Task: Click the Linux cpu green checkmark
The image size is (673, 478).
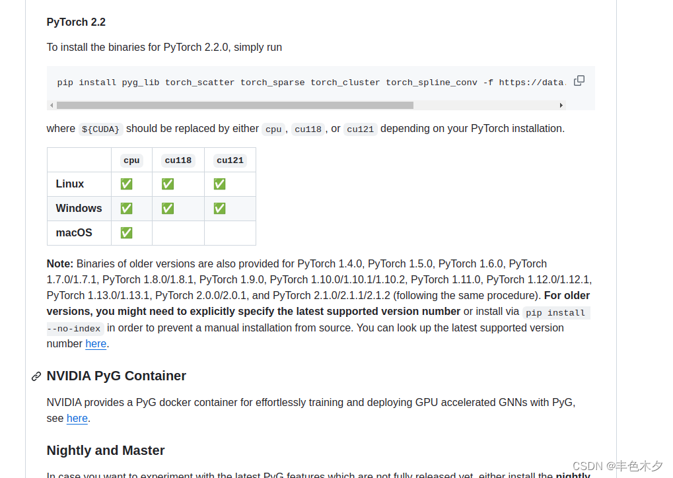Action: pyautogui.click(x=126, y=184)
